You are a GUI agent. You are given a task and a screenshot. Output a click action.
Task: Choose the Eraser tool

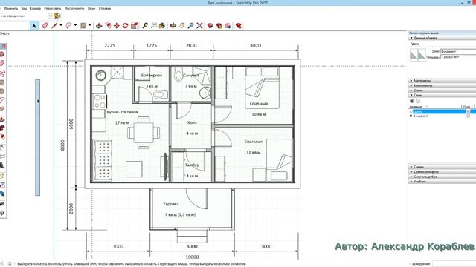[45, 26]
